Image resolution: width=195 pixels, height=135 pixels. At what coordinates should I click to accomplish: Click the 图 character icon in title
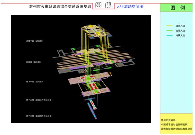99,5
